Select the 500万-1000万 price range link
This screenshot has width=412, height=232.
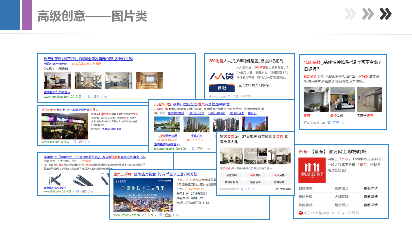(x=217, y=113)
